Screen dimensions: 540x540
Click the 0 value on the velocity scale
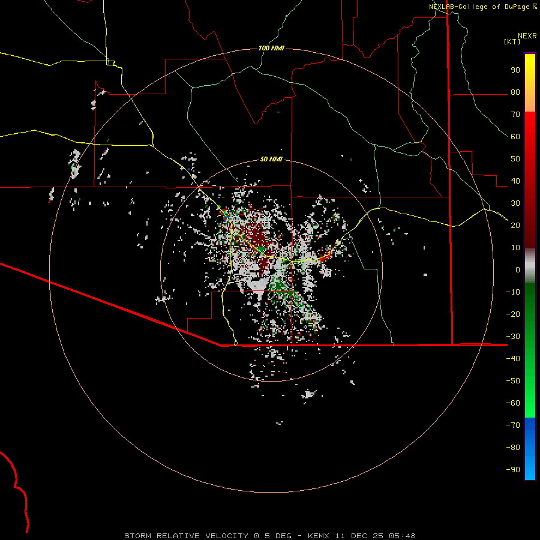point(518,270)
